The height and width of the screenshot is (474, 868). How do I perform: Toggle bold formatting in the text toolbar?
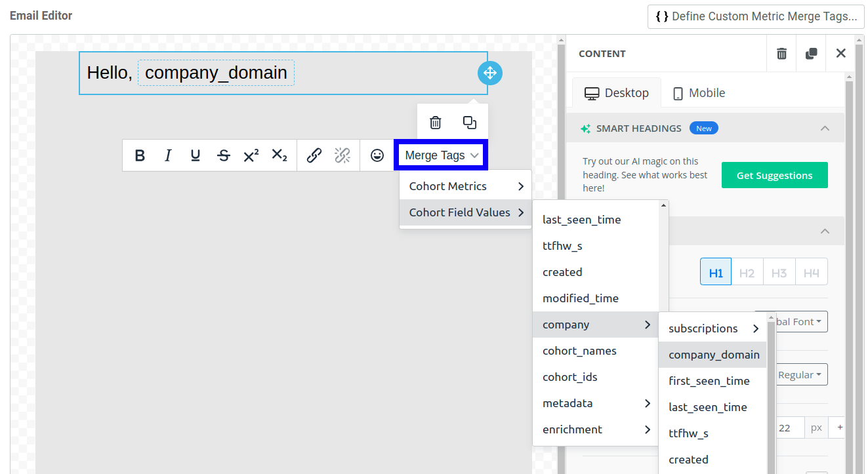click(139, 155)
